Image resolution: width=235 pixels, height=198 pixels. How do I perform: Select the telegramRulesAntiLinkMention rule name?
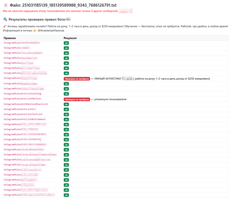coord(22,99)
